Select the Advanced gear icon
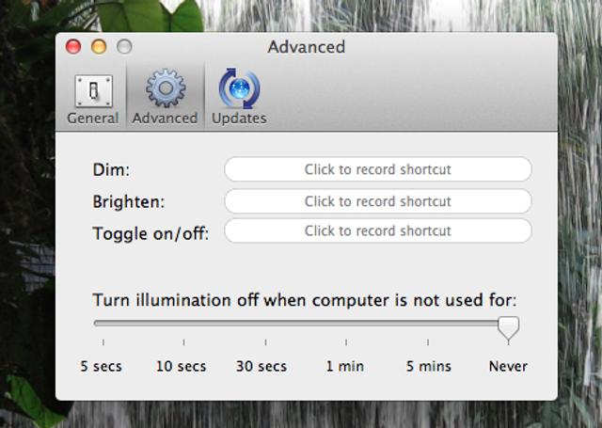The width and height of the screenshot is (602, 428). 165,90
